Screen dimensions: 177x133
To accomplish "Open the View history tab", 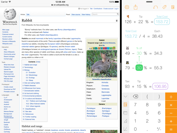I will click(86, 14).
